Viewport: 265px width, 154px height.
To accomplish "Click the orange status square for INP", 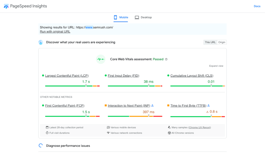I will tap(106, 105).
